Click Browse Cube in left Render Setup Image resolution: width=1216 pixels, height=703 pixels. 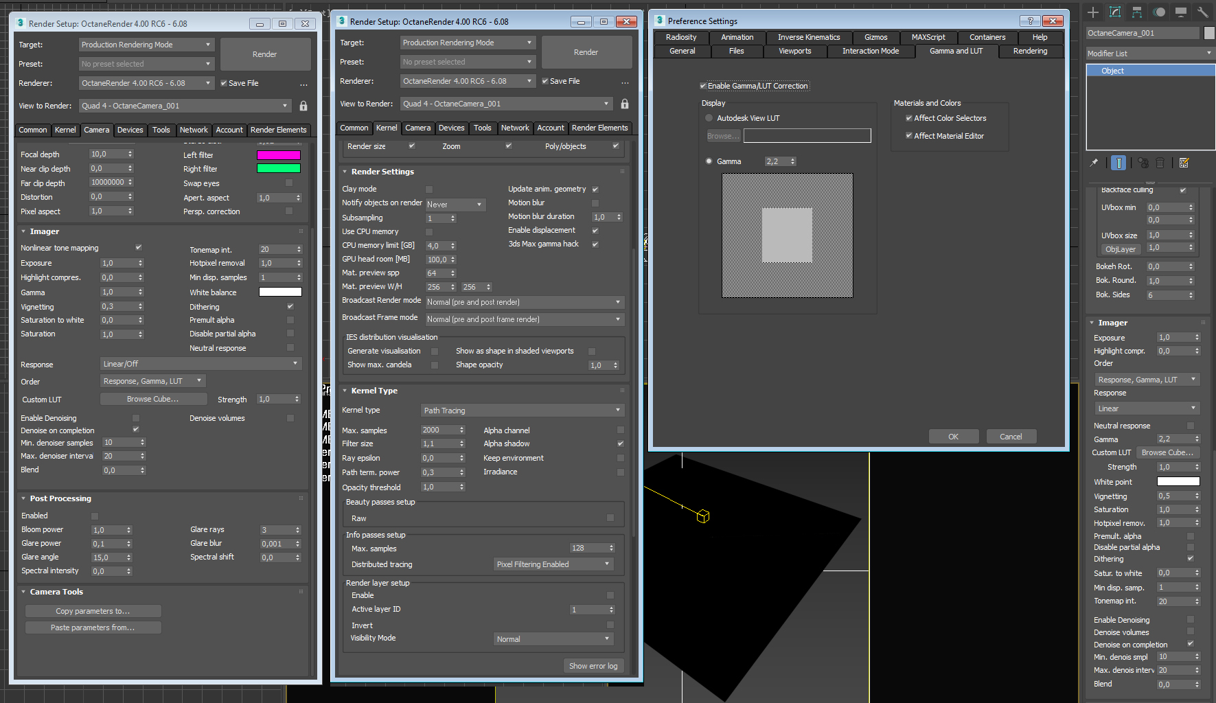click(x=153, y=399)
